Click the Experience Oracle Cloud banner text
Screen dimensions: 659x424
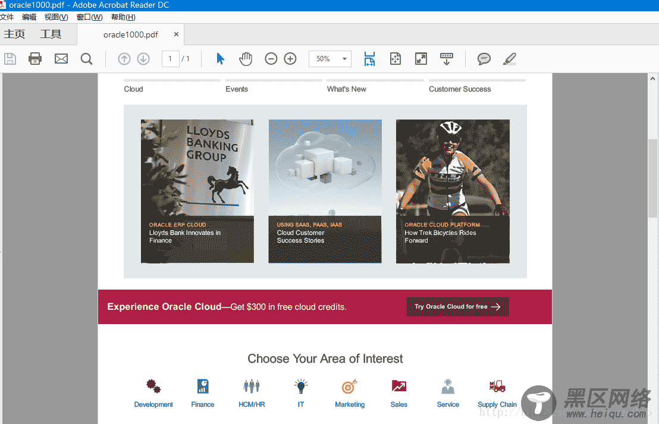point(227,307)
